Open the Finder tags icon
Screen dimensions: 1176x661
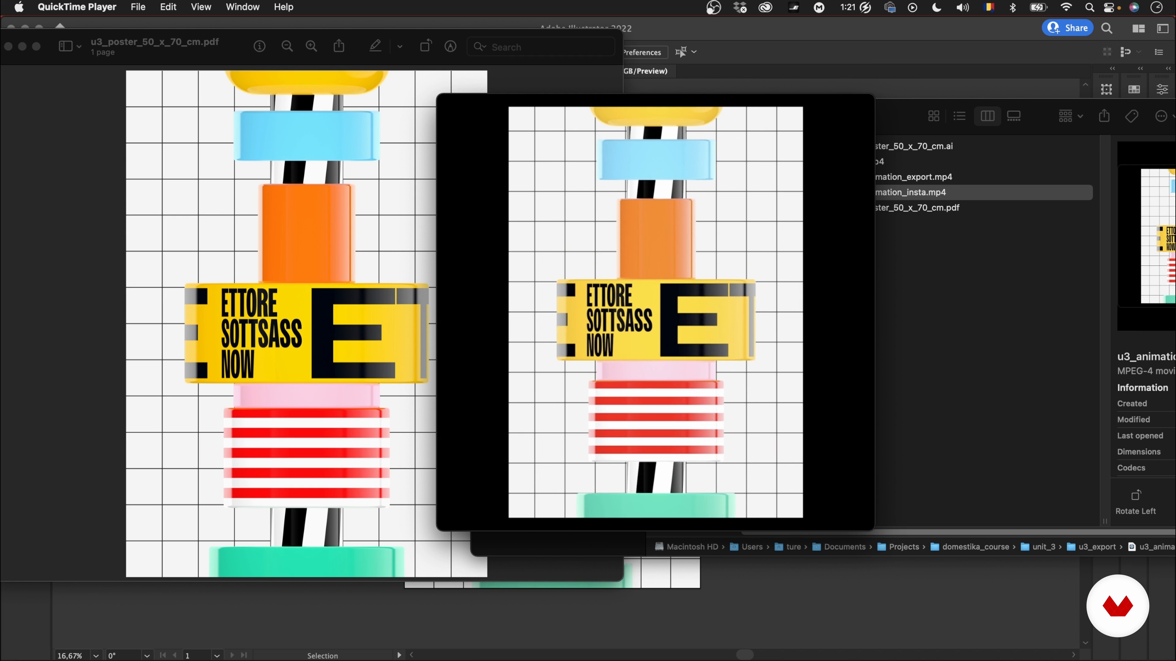coord(1132,116)
